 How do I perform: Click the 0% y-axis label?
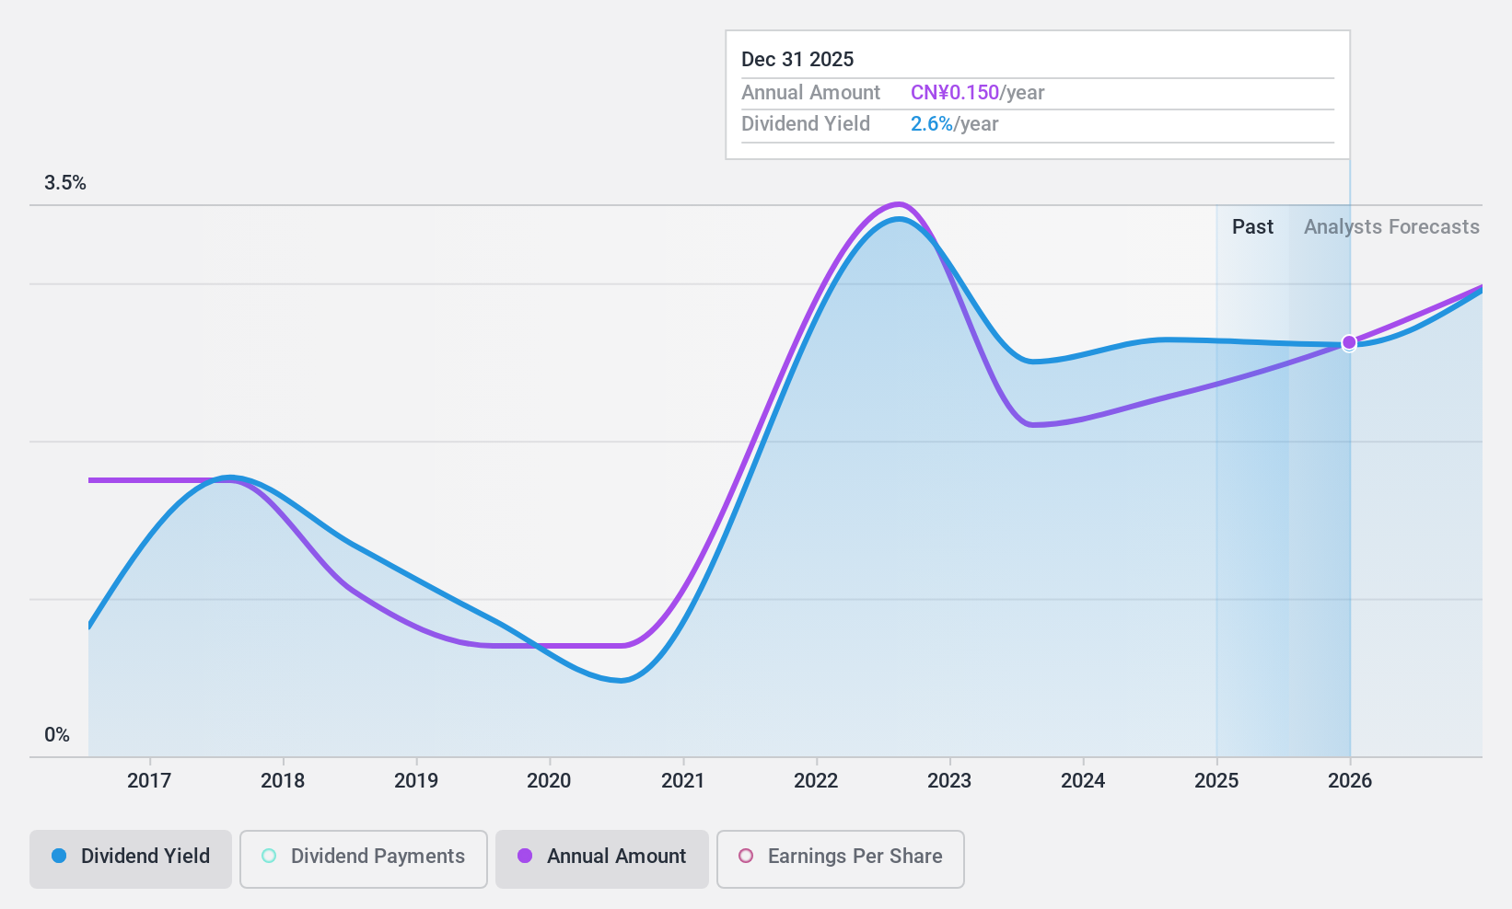57,734
